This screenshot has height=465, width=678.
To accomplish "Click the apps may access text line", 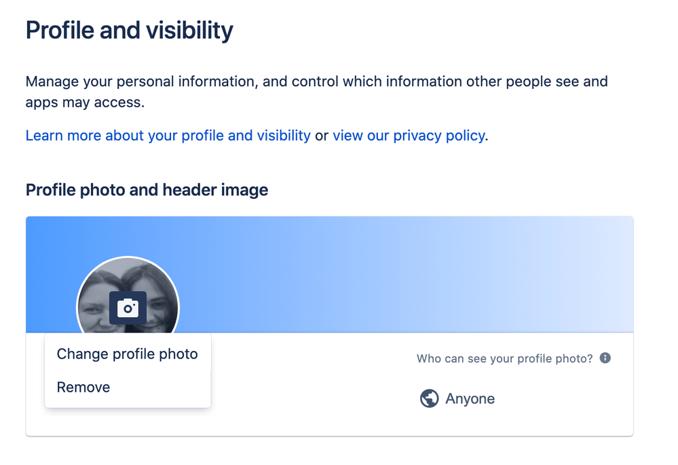I will pos(85,103).
